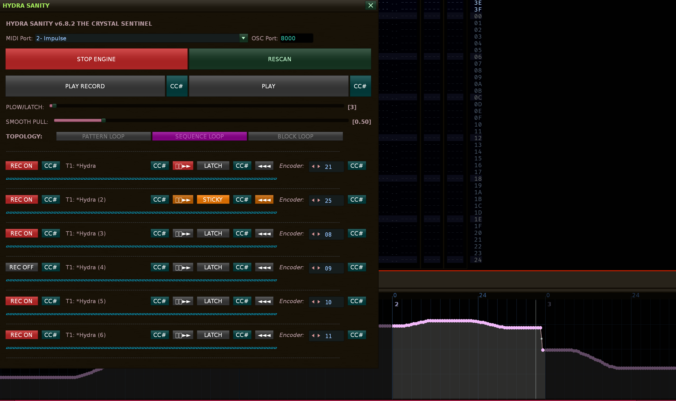Click the rewind arrows icon on T1: *Hydra (4) row
This screenshot has height=401, width=676.
(264, 267)
